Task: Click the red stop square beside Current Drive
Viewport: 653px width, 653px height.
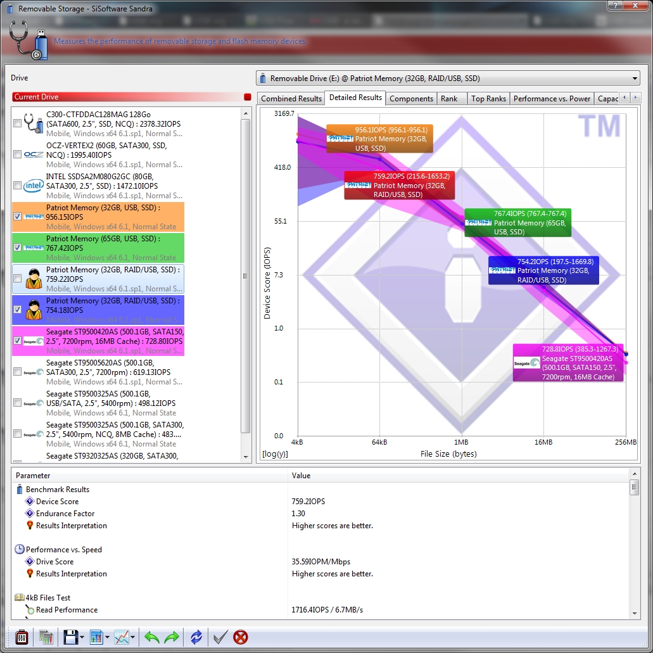Action: 248,97
